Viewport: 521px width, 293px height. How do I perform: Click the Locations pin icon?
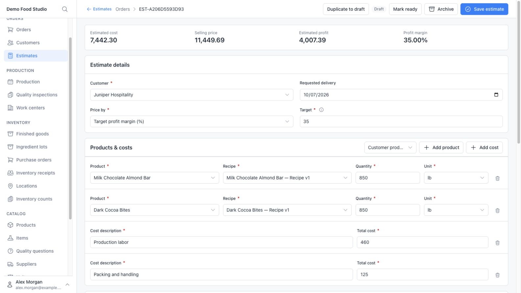click(11, 186)
